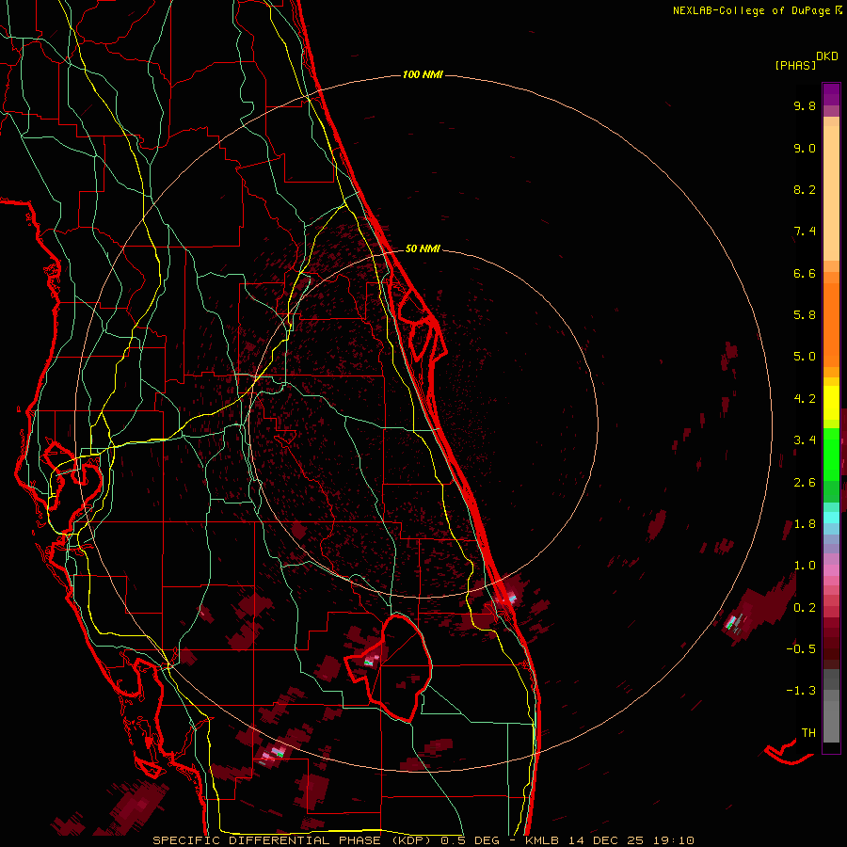Click the [PHAS] label above the scale
The width and height of the screenshot is (847, 847).
pyautogui.click(x=795, y=65)
